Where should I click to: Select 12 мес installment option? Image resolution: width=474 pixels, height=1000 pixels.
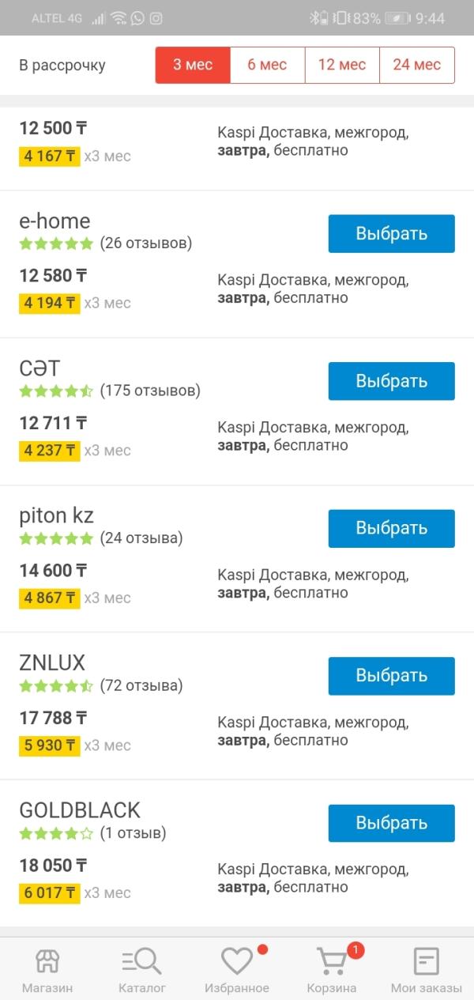tap(342, 65)
